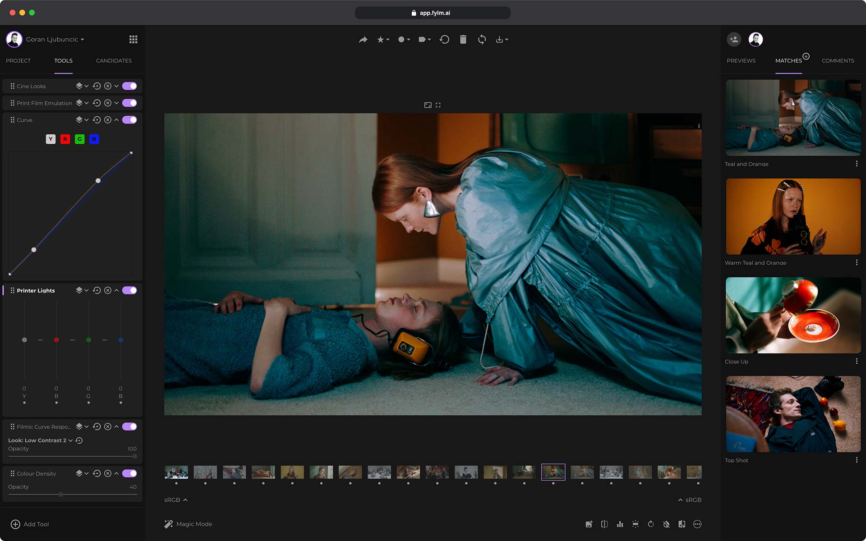Reset the Curve tool settings
866x541 pixels.
(97, 120)
